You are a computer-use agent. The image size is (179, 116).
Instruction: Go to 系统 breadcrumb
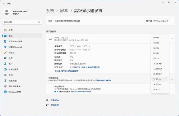50,11
